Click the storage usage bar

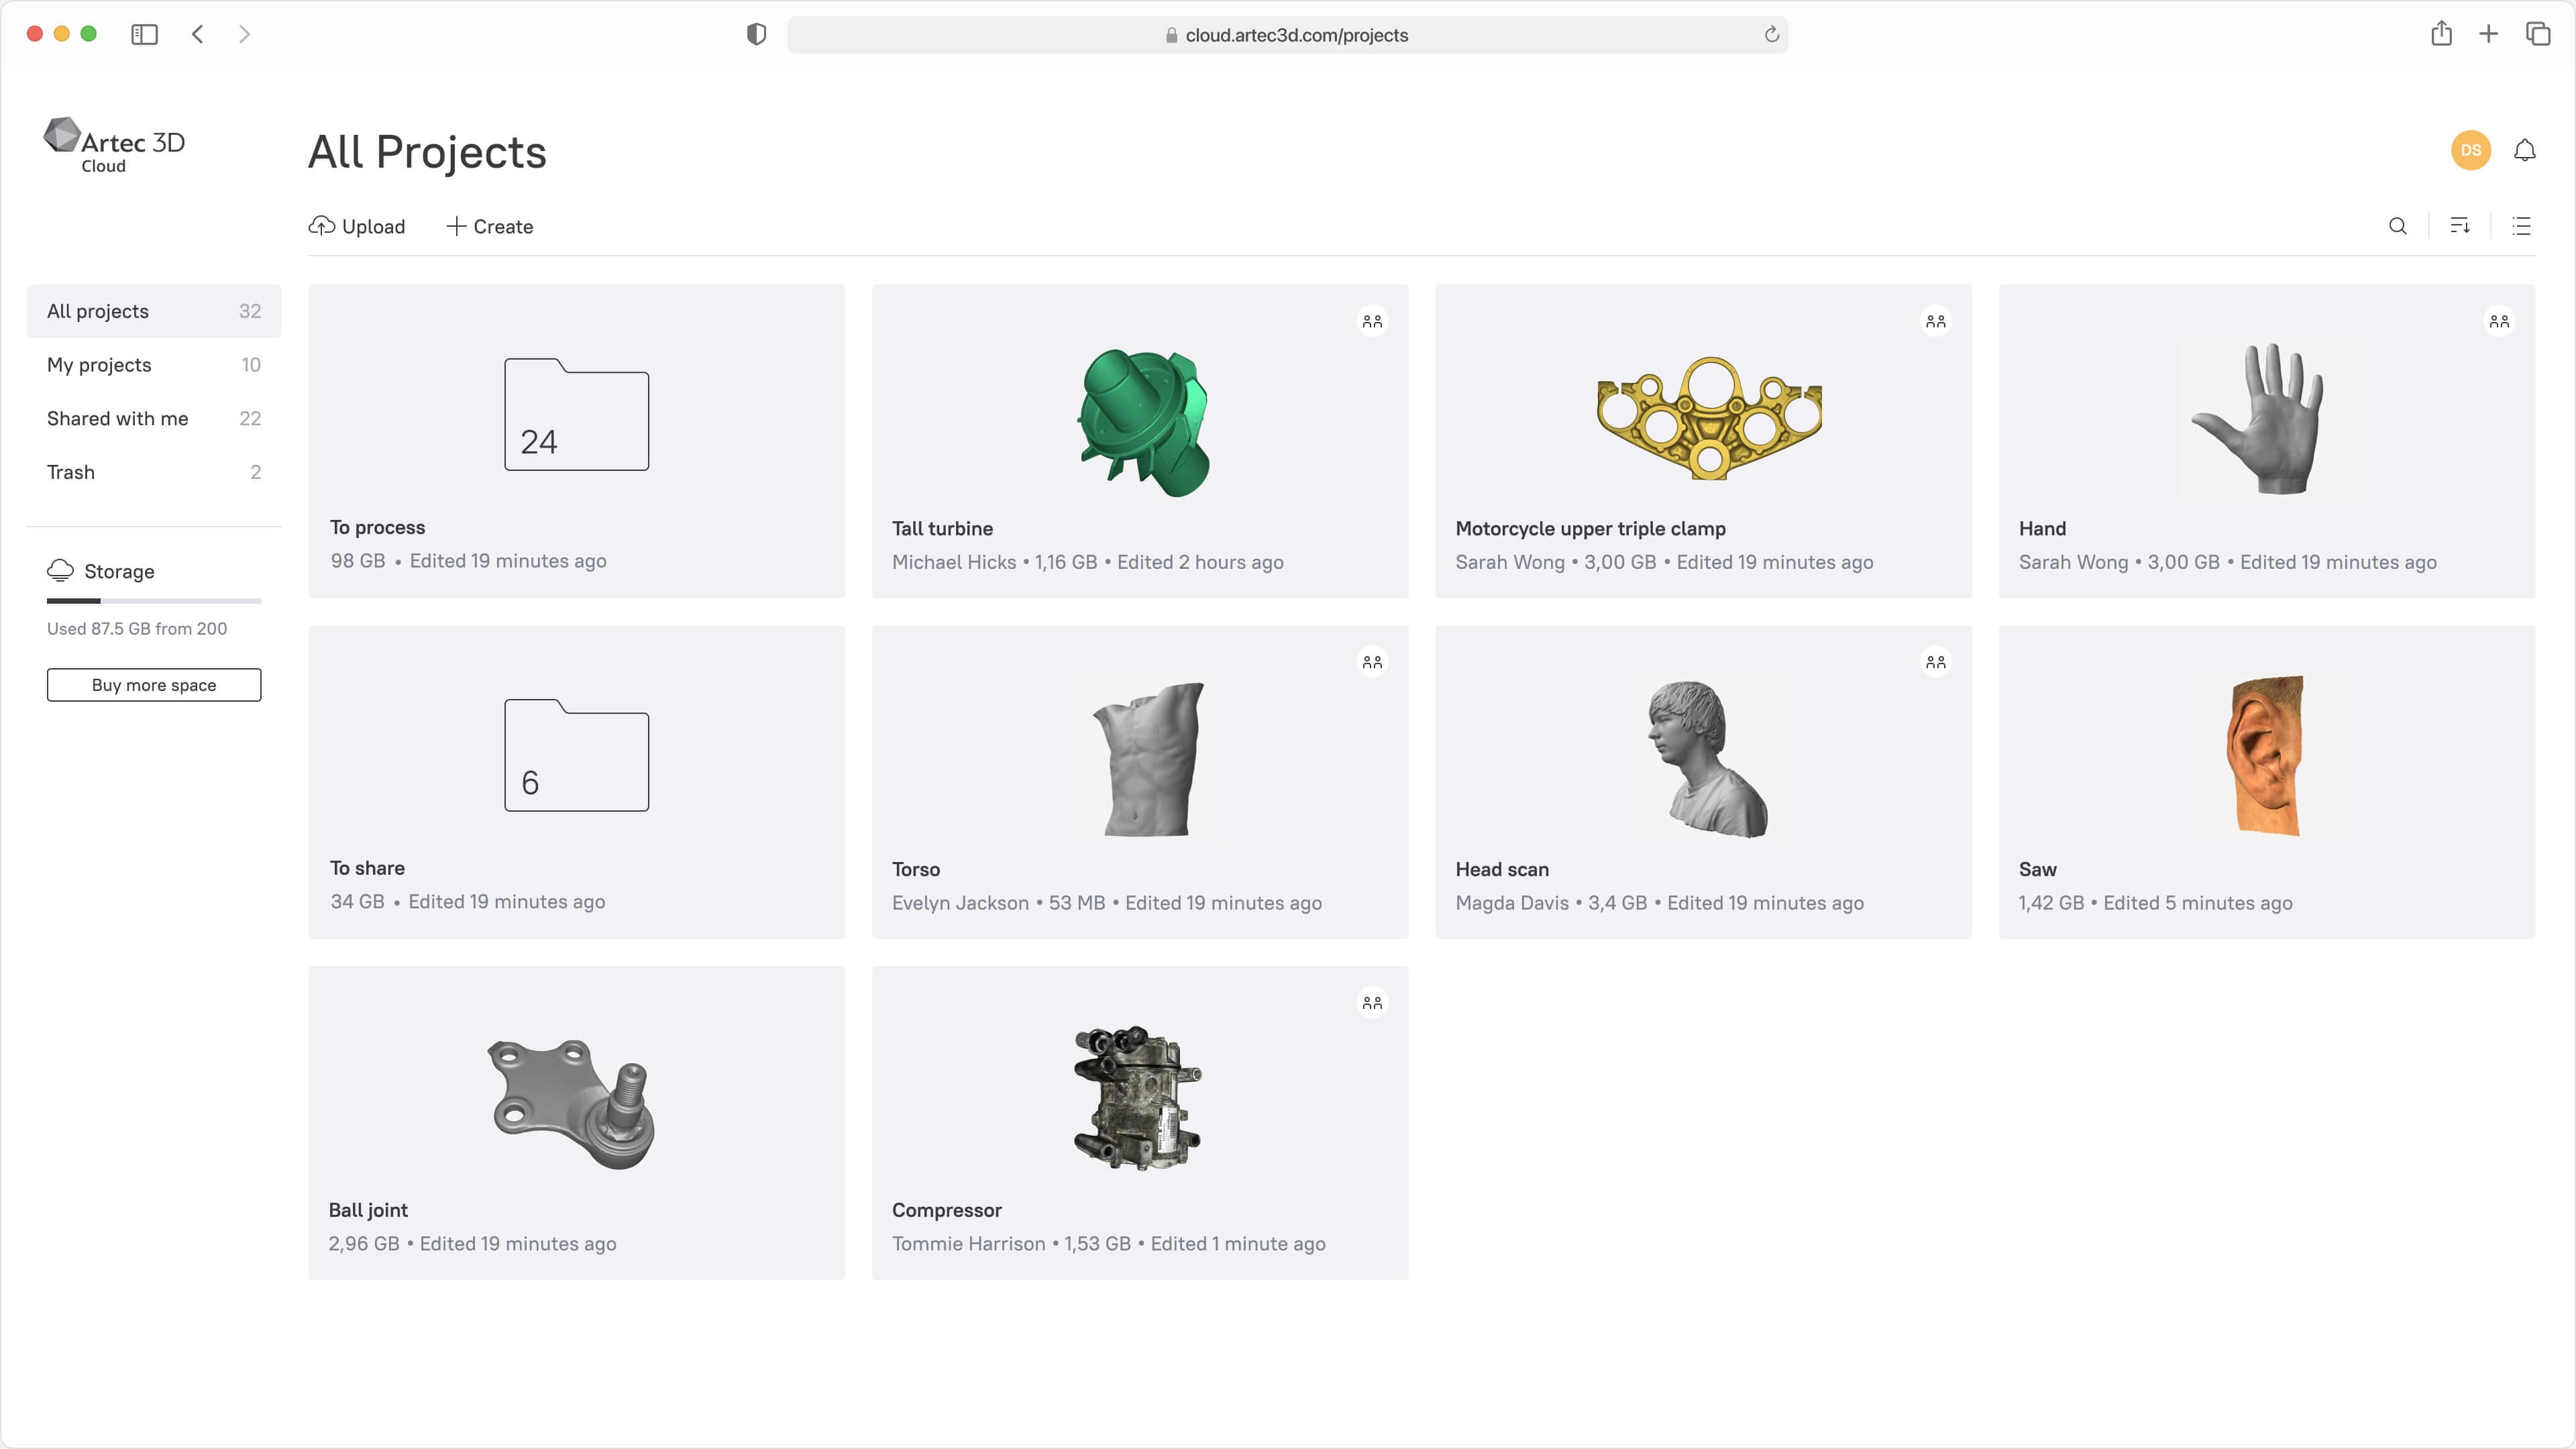click(154, 601)
